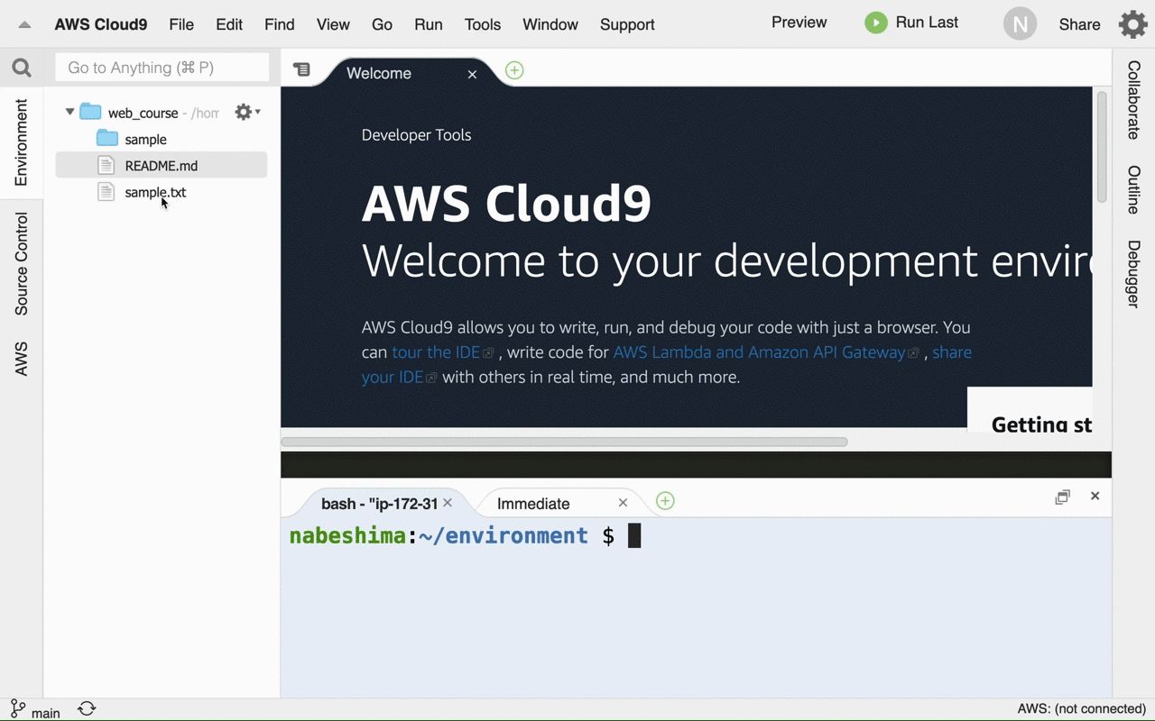The width and height of the screenshot is (1155, 721).
Task: Click the vertical scrollbar of Welcome page
Action: [x=1102, y=147]
